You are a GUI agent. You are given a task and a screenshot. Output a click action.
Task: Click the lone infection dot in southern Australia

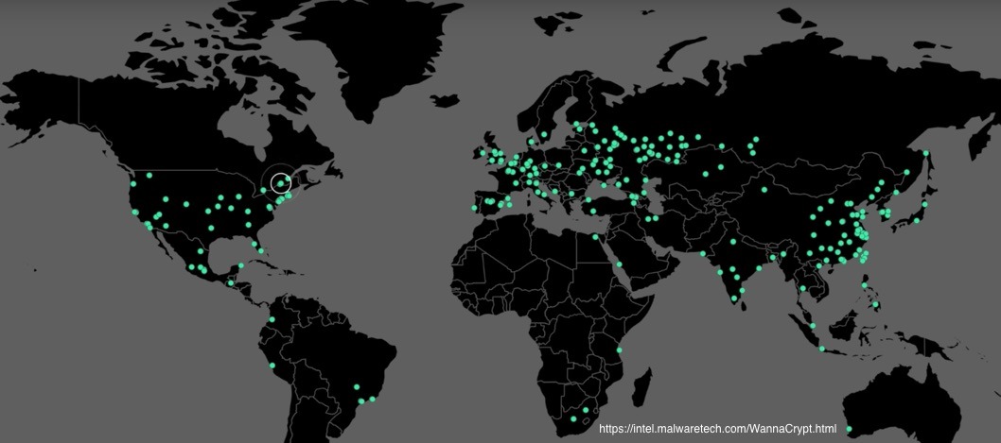coord(849,430)
